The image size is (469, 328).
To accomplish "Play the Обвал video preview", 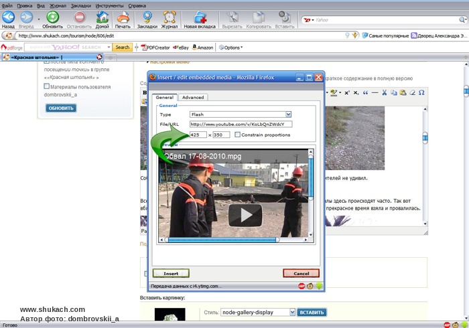I will pyautogui.click(x=245, y=215).
